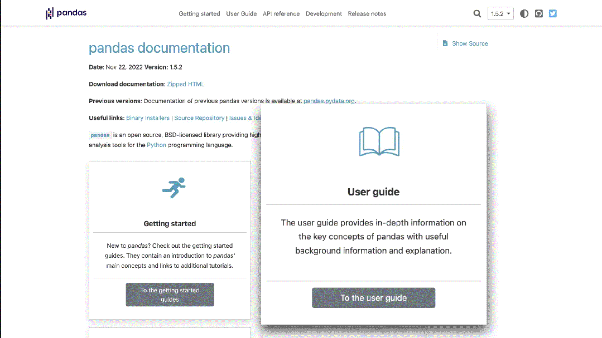The width and height of the screenshot is (602, 338).
Task: Open the Binary Installers link
Action: [148, 118]
